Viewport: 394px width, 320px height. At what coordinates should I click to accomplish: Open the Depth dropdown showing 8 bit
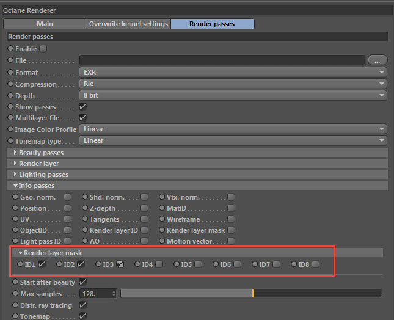(x=233, y=95)
